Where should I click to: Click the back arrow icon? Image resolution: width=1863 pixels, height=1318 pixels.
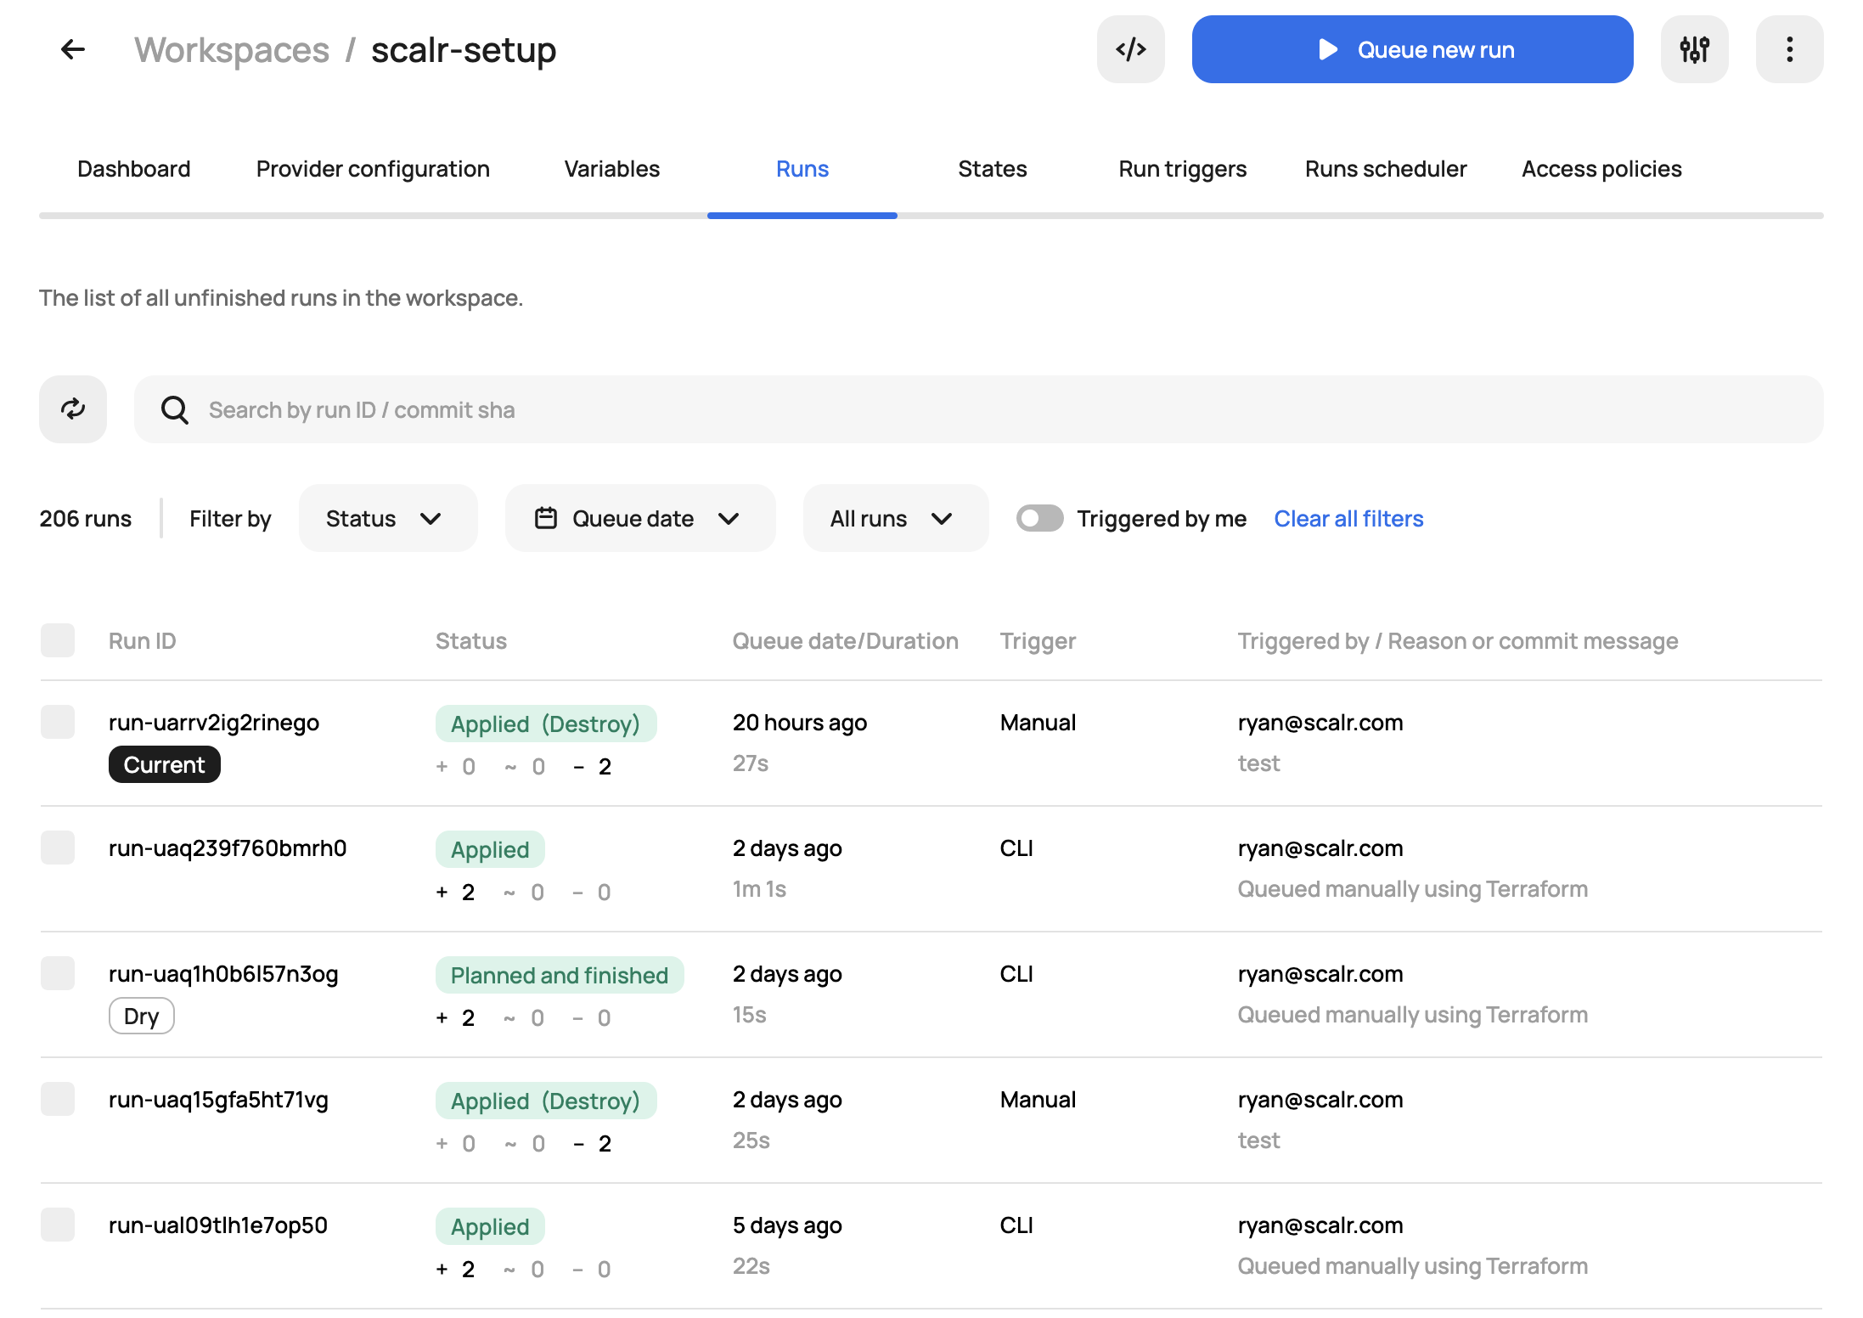73,50
